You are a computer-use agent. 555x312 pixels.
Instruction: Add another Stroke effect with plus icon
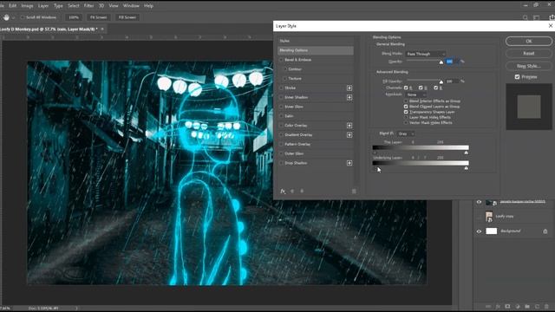click(349, 88)
